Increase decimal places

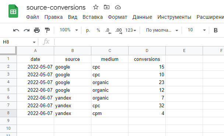pos(119,31)
